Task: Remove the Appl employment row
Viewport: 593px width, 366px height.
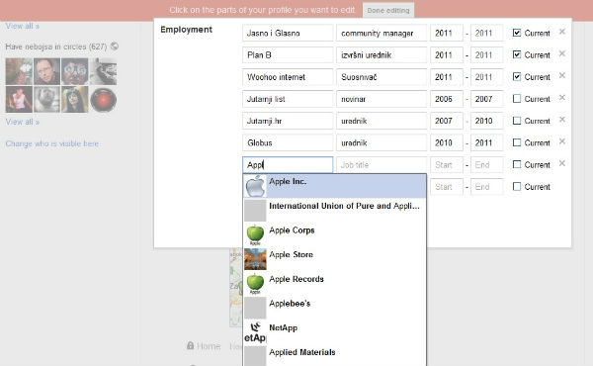Action: pos(562,163)
